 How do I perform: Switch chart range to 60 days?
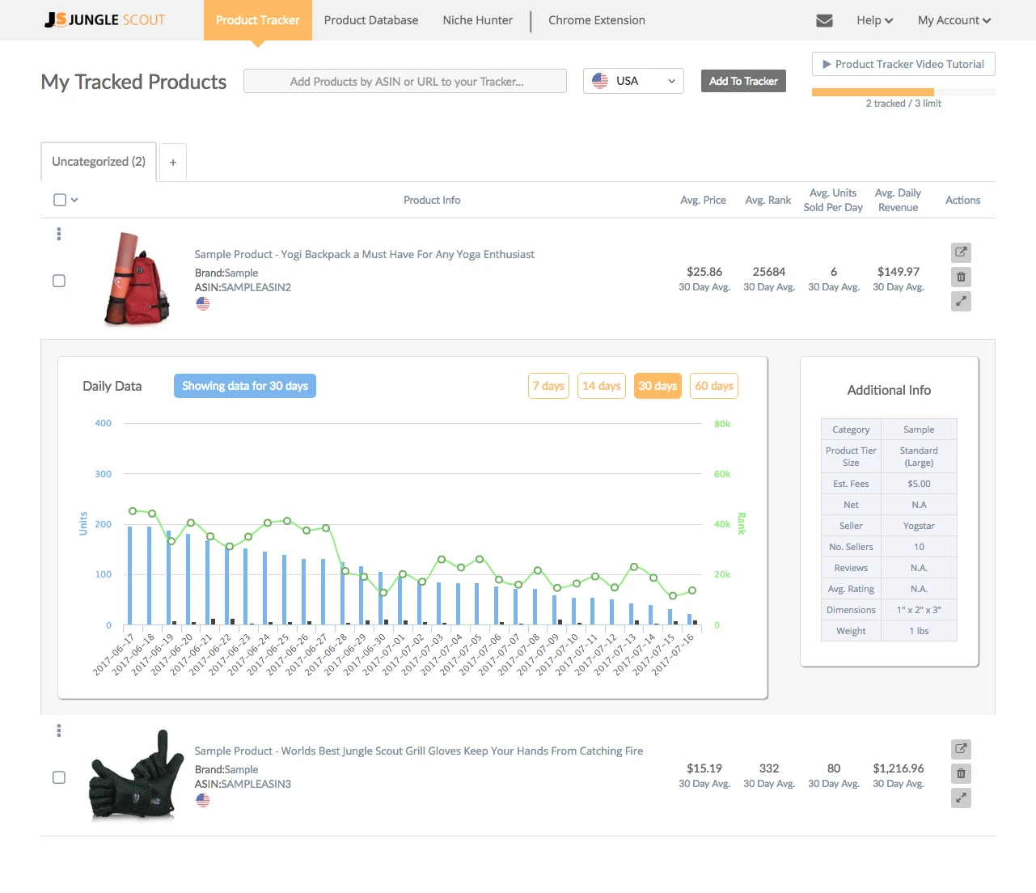coord(714,386)
